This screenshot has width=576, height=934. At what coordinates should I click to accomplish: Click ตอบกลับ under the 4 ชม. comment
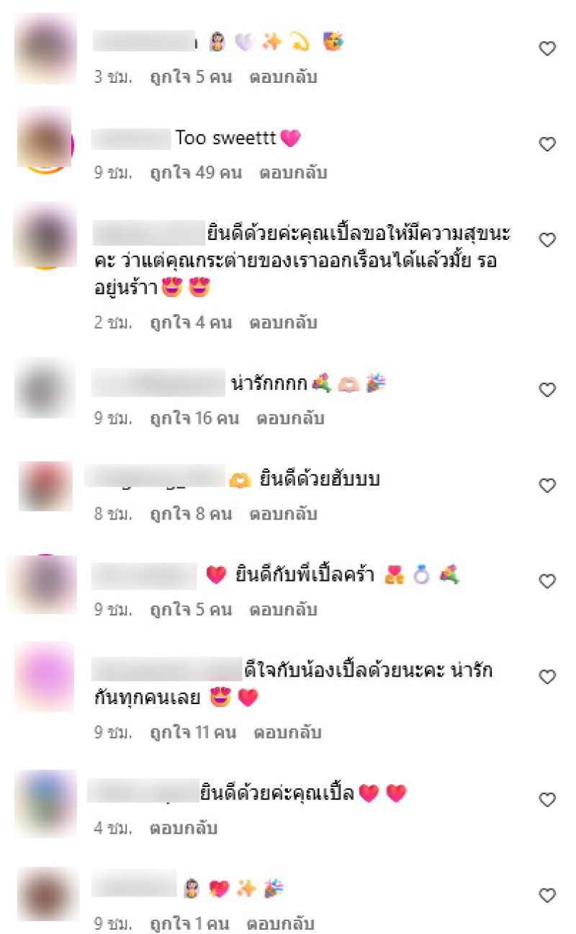(183, 828)
